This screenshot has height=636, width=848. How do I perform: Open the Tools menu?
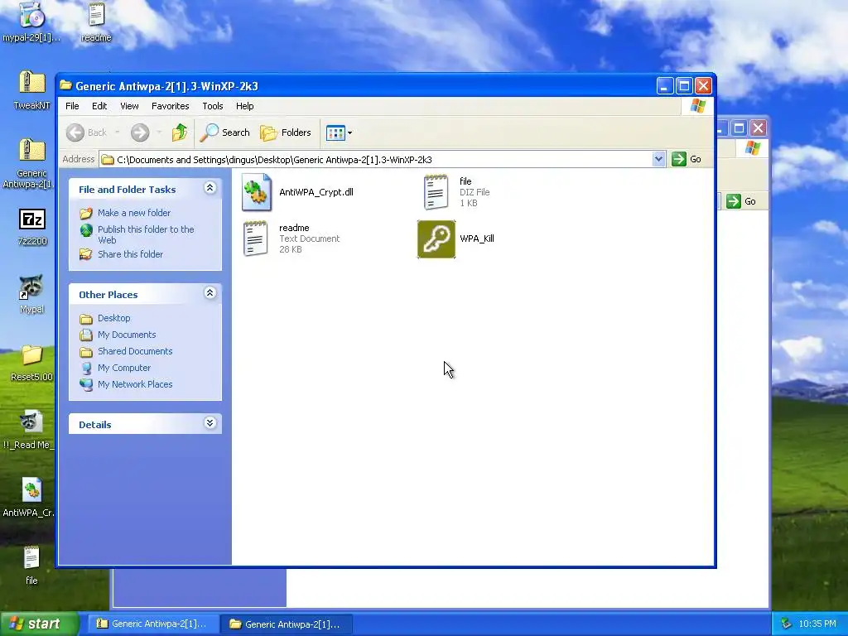pos(213,106)
